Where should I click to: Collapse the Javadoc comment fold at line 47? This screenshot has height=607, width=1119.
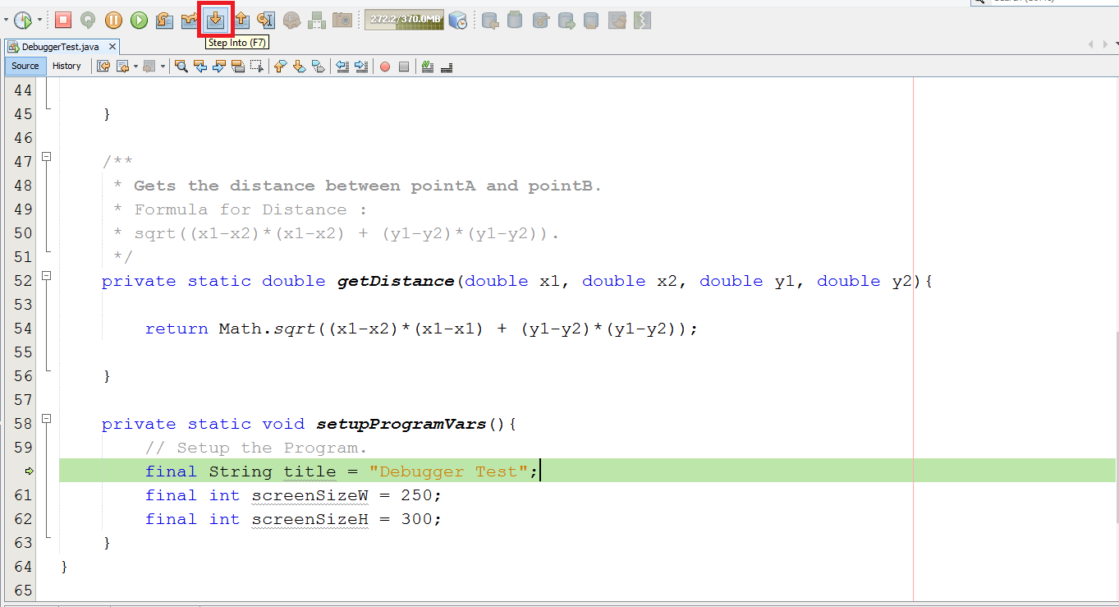tap(47, 157)
